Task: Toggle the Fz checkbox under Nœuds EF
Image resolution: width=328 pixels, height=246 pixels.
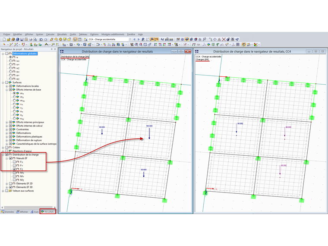Action: pos(14,169)
